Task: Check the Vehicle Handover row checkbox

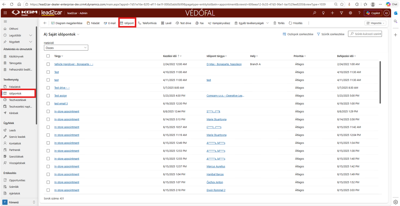Action: [48, 64]
